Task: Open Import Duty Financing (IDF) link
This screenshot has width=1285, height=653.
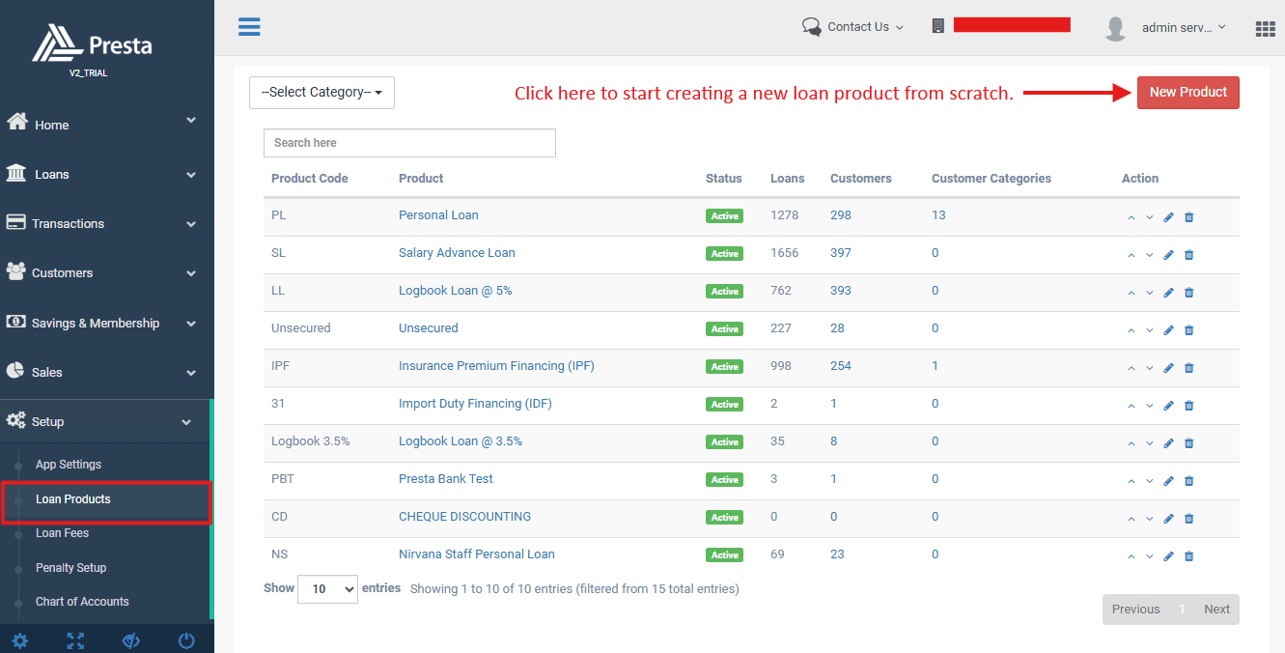Action: coord(475,404)
